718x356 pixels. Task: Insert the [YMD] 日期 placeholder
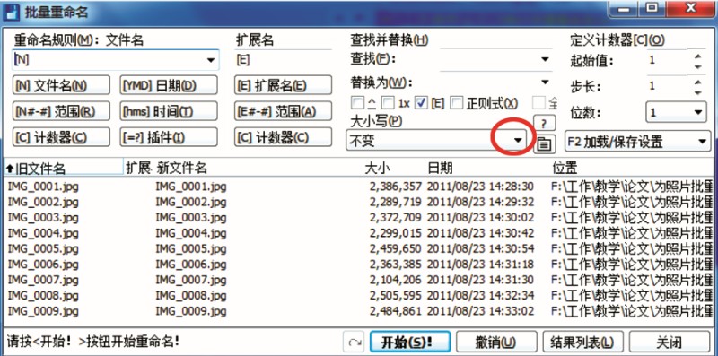169,85
